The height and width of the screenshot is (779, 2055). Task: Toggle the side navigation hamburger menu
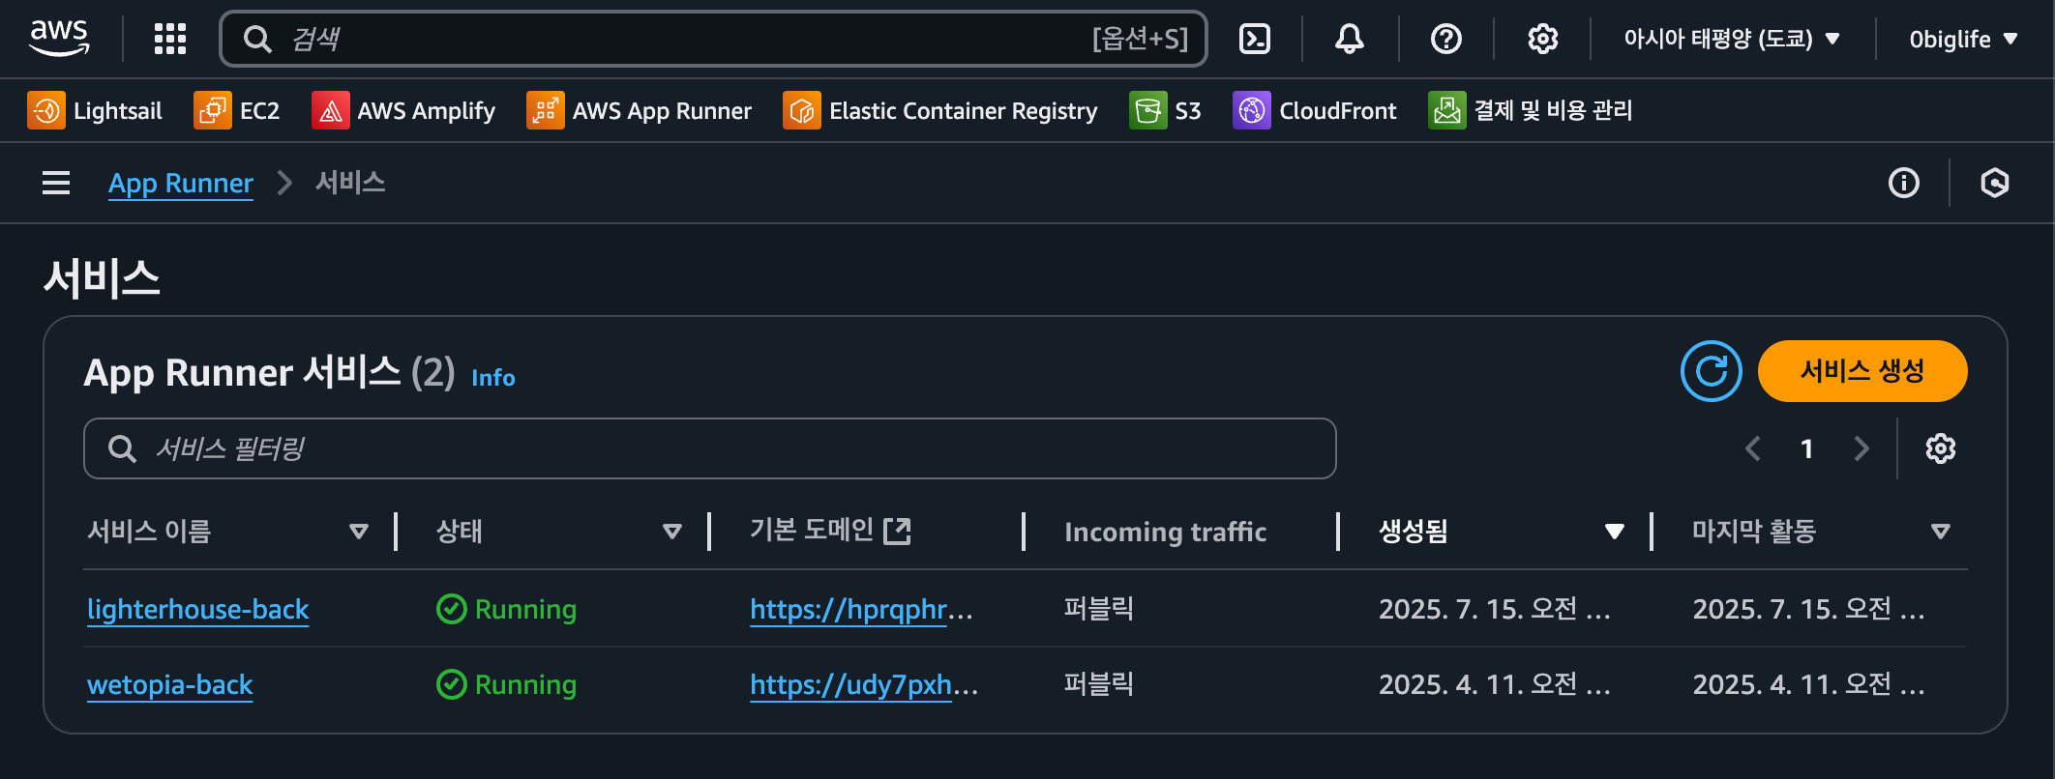point(56,183)
